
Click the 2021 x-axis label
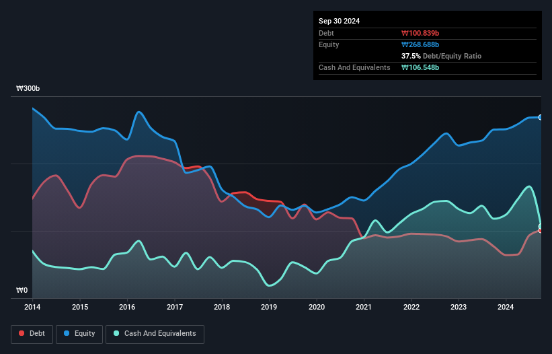(x=364, y=307)
